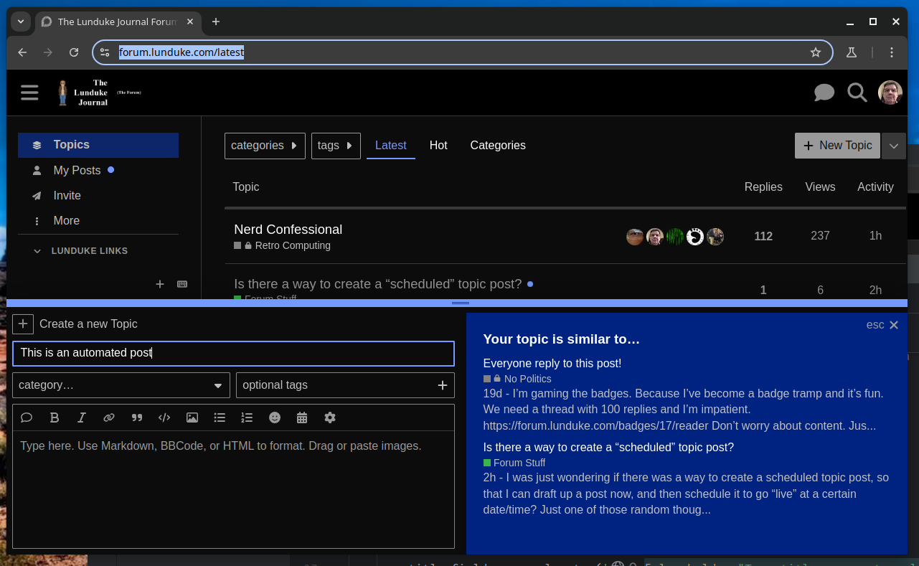Screen dimensions: 919x566
Task: Expand the tags filter dropdown
Action: coord(336,146)
